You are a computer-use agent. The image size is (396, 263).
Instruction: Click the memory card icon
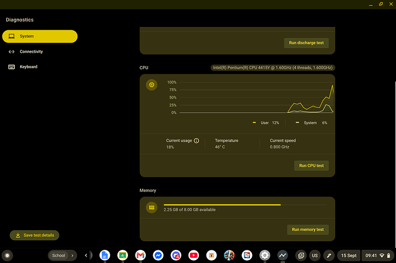click(x=152, y=207)
